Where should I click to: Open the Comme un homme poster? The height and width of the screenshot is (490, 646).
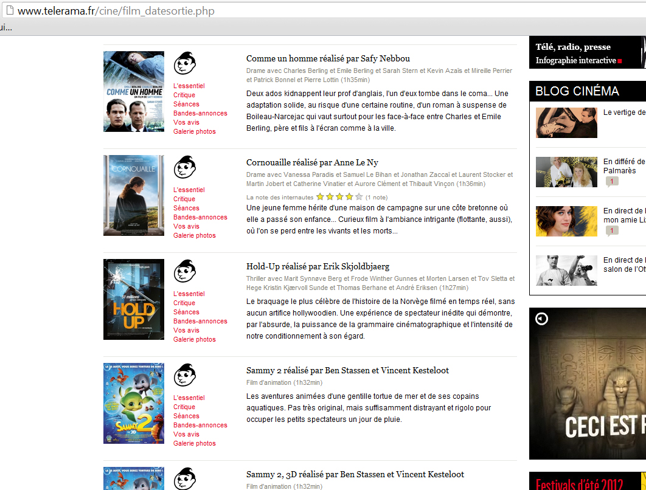coord(133,91)
